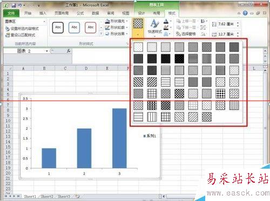270x201 pixels.
Task: Switch to Sheet1 worksheet tab
Action: click(30, 196)
